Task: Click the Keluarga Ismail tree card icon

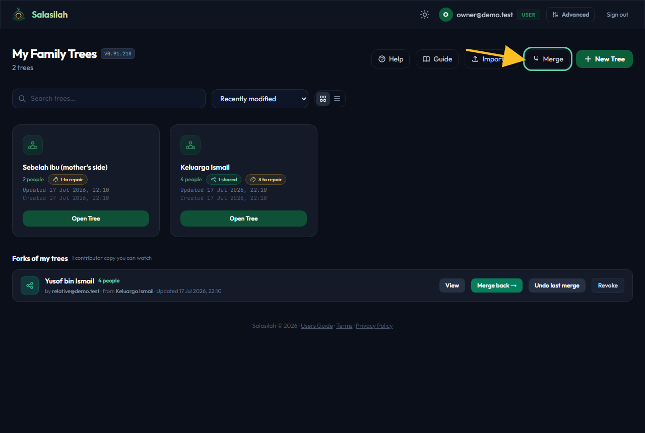Action: click(190, 145)
